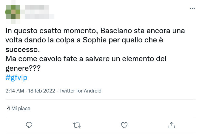The height and width of the screenshot is (134, 202).
Task: Click the "18 feb 2022" date
Action: [41, 91]
